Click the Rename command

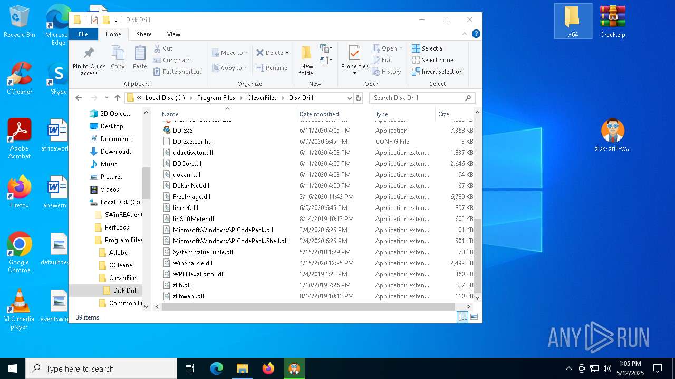(x=272, y=68)
